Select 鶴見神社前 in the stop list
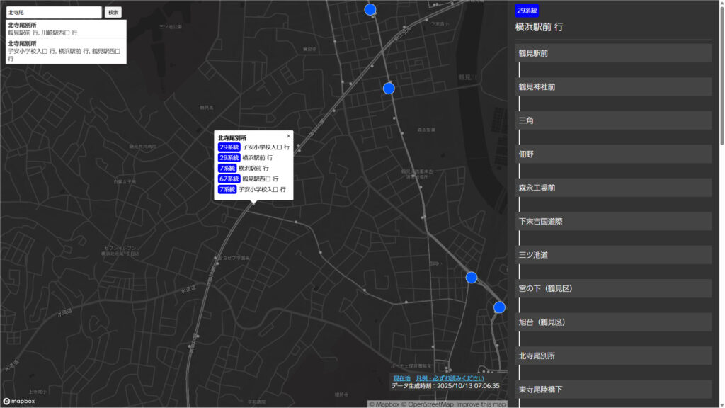Screen dimensions: 725x408 coord(613,87)
